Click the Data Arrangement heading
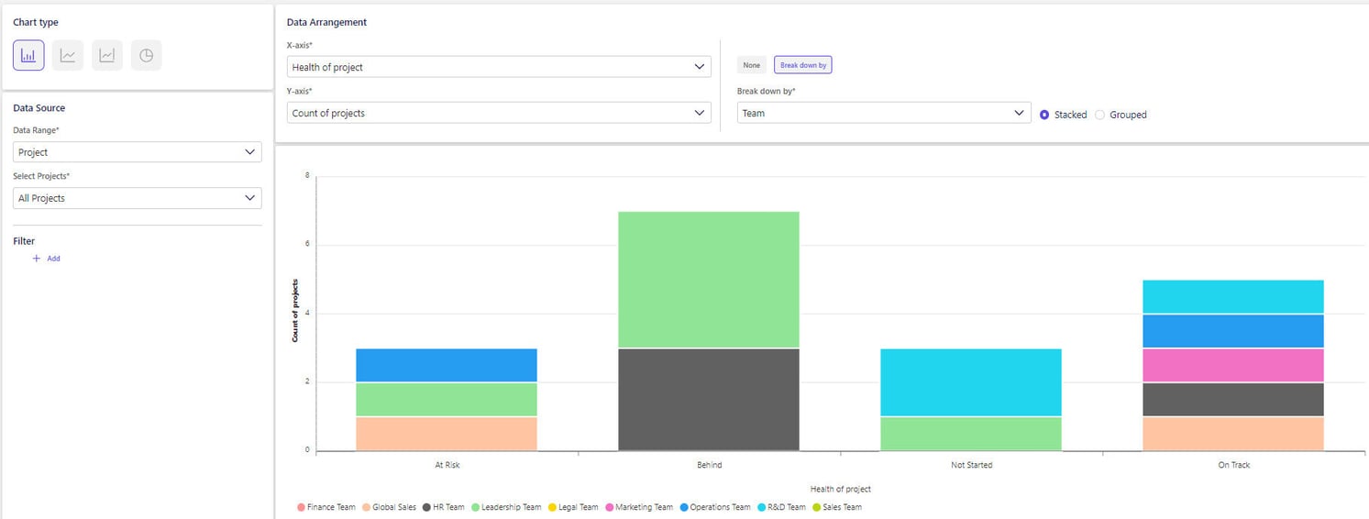Image resolution: width=1369 pixels, height=519 pixels. point(326,22)
